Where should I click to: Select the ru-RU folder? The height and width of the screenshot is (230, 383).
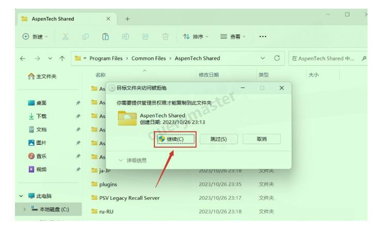coord(102,211)
